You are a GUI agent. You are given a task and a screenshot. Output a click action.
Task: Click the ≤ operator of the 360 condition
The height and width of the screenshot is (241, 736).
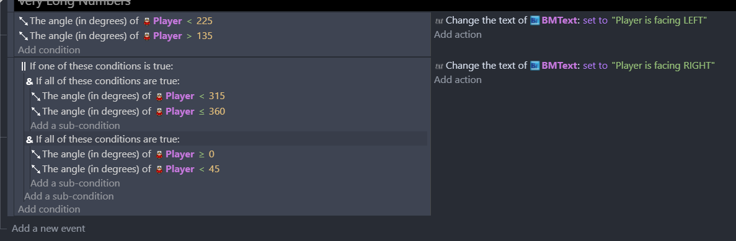pyautogui.click(x=202, y=112)
